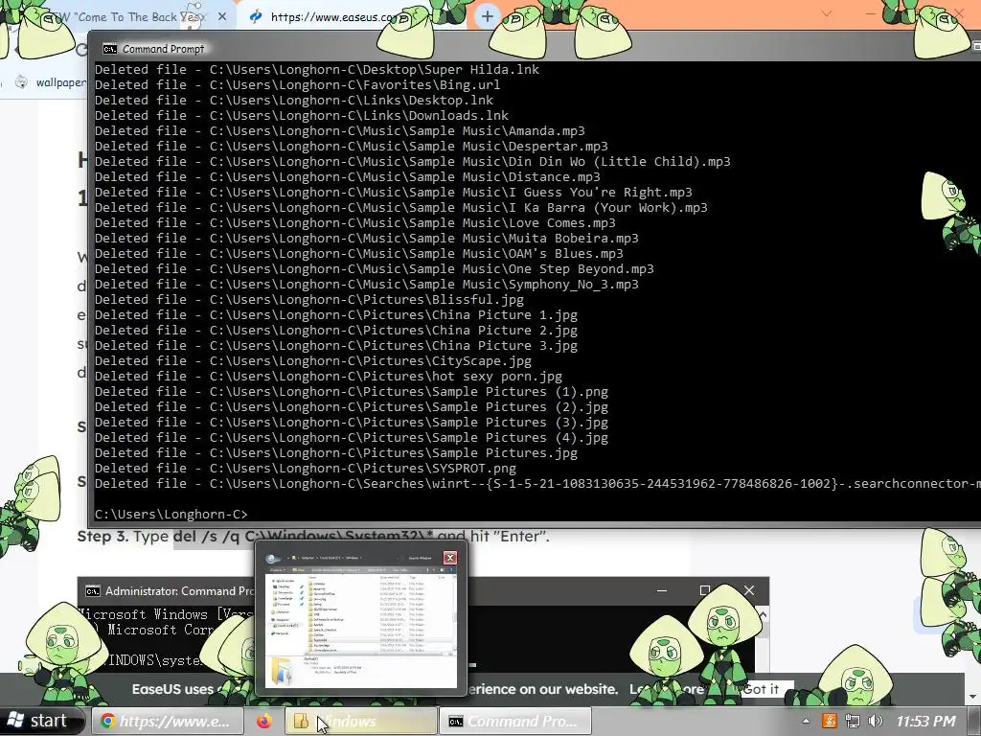
Task: Switch to the Chrome taskbar button
Action: click(x=168, y=721)
